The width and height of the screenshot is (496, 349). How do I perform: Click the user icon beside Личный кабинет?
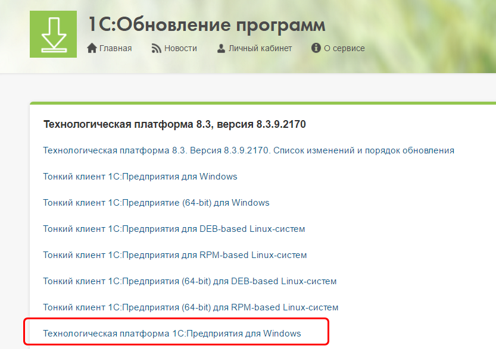point(221,48)
